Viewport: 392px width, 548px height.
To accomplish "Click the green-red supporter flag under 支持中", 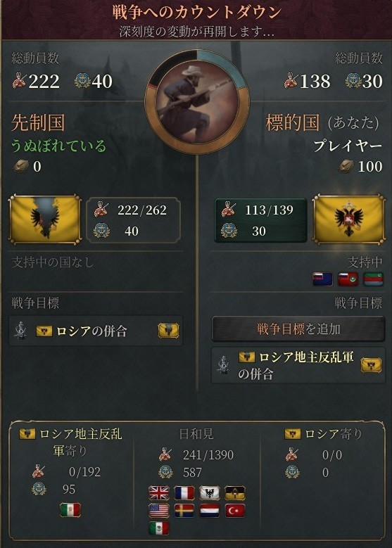I will 374,279.
